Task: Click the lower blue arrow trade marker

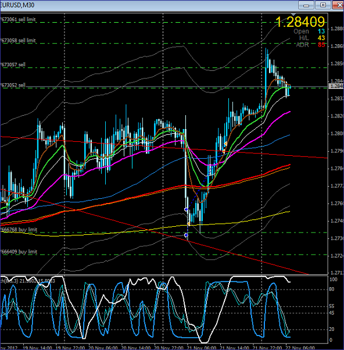Action: point(187,235)
